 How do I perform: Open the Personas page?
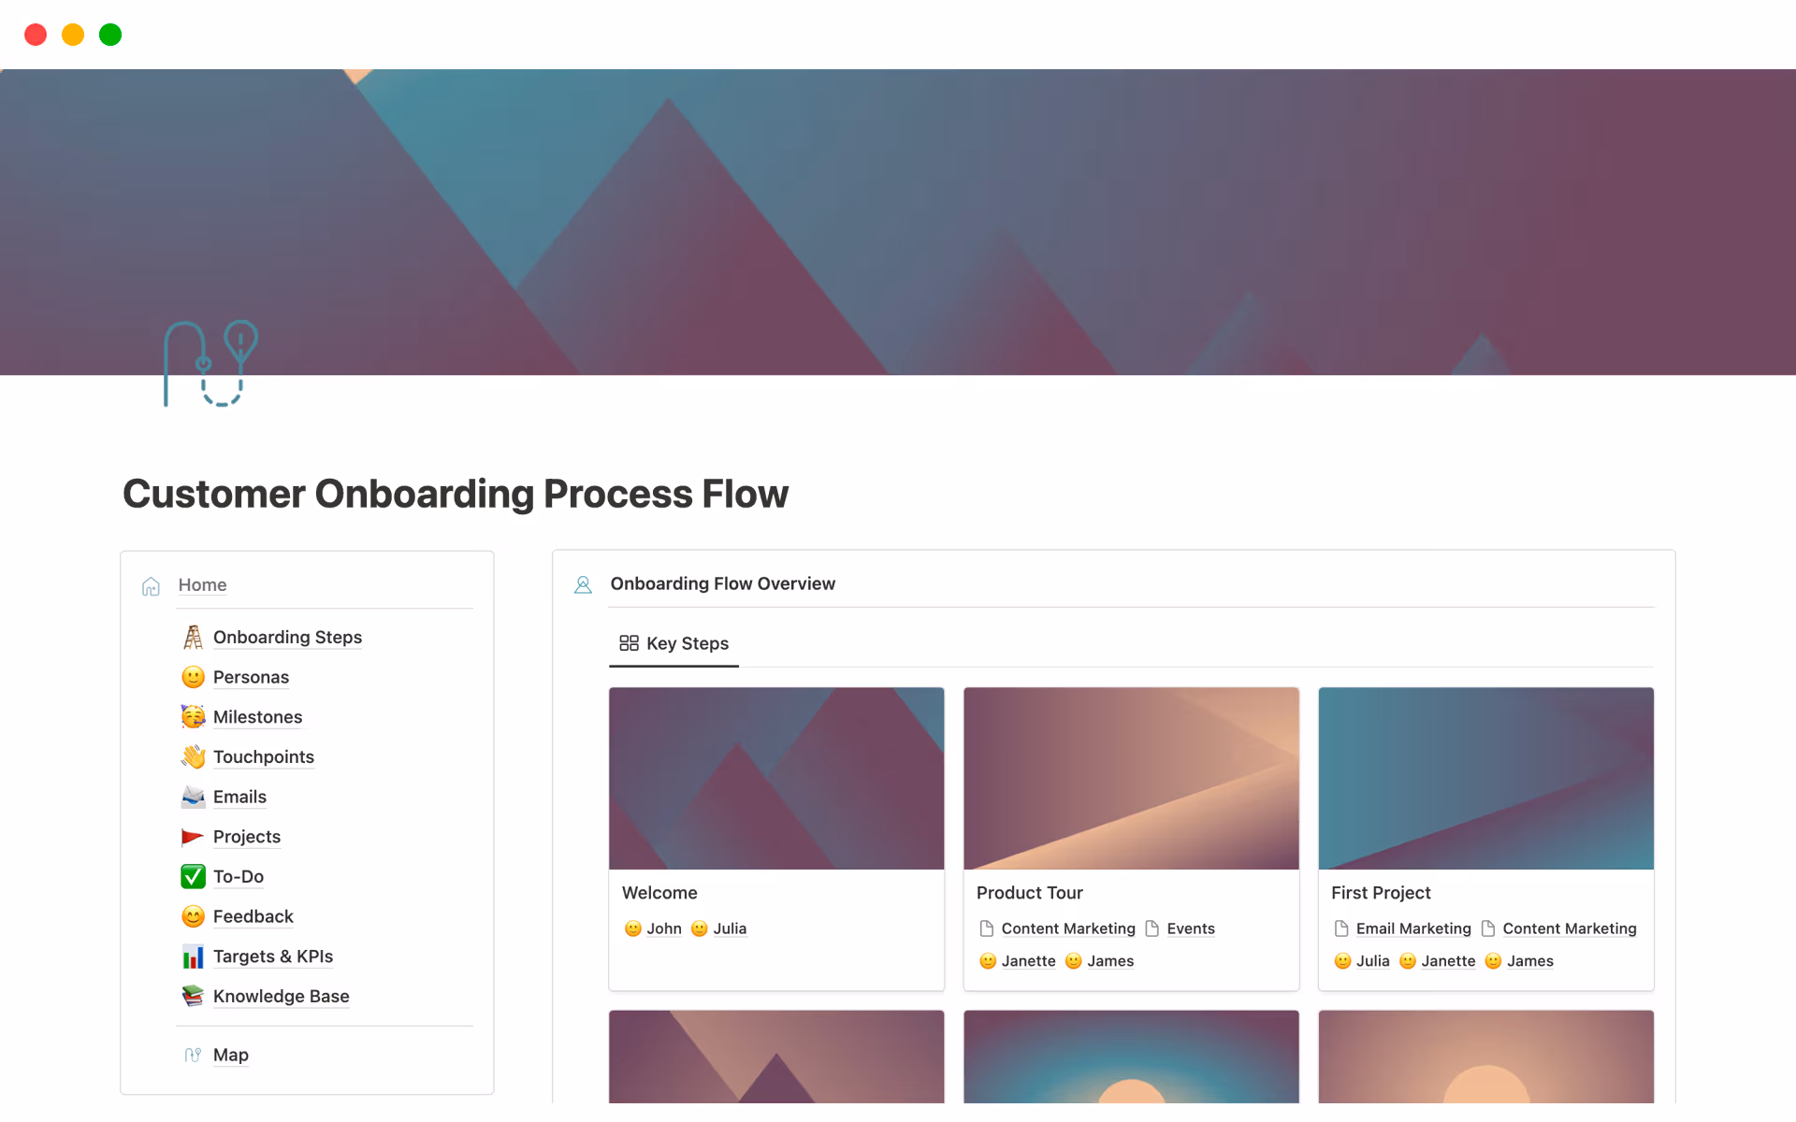coord(250,677)
